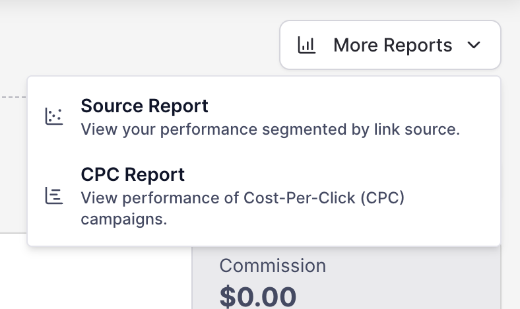Click the "Commission" heading label
Screen dimensions: 520x309
coord(273,265)
